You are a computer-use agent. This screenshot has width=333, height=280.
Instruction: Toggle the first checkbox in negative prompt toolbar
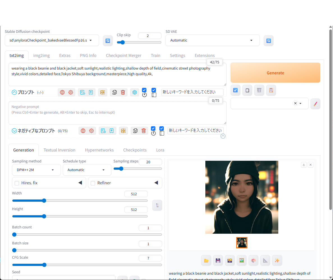click(x=153, y=128)
